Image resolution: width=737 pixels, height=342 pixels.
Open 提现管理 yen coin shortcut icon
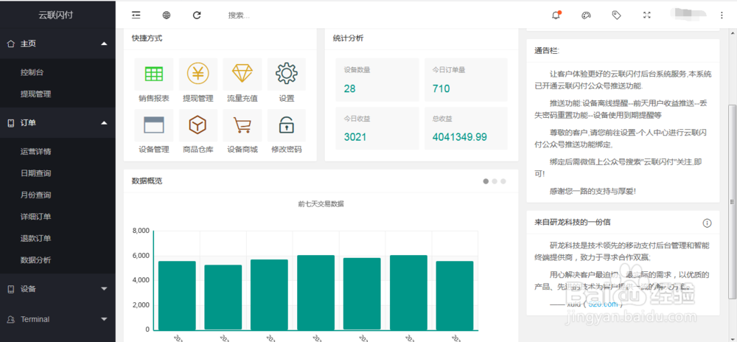click(198, 74)
